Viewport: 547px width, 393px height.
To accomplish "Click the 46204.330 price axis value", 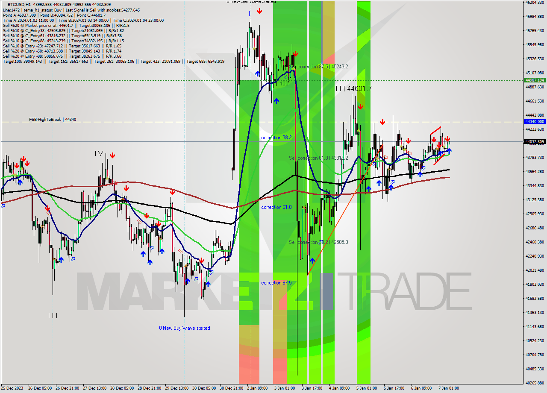I will pos(534,3).
